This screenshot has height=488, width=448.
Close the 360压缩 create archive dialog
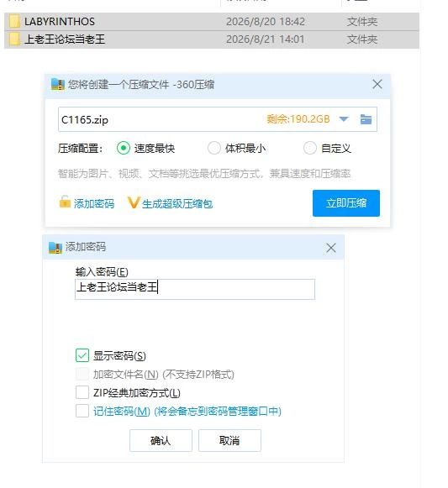coord(377,84)
